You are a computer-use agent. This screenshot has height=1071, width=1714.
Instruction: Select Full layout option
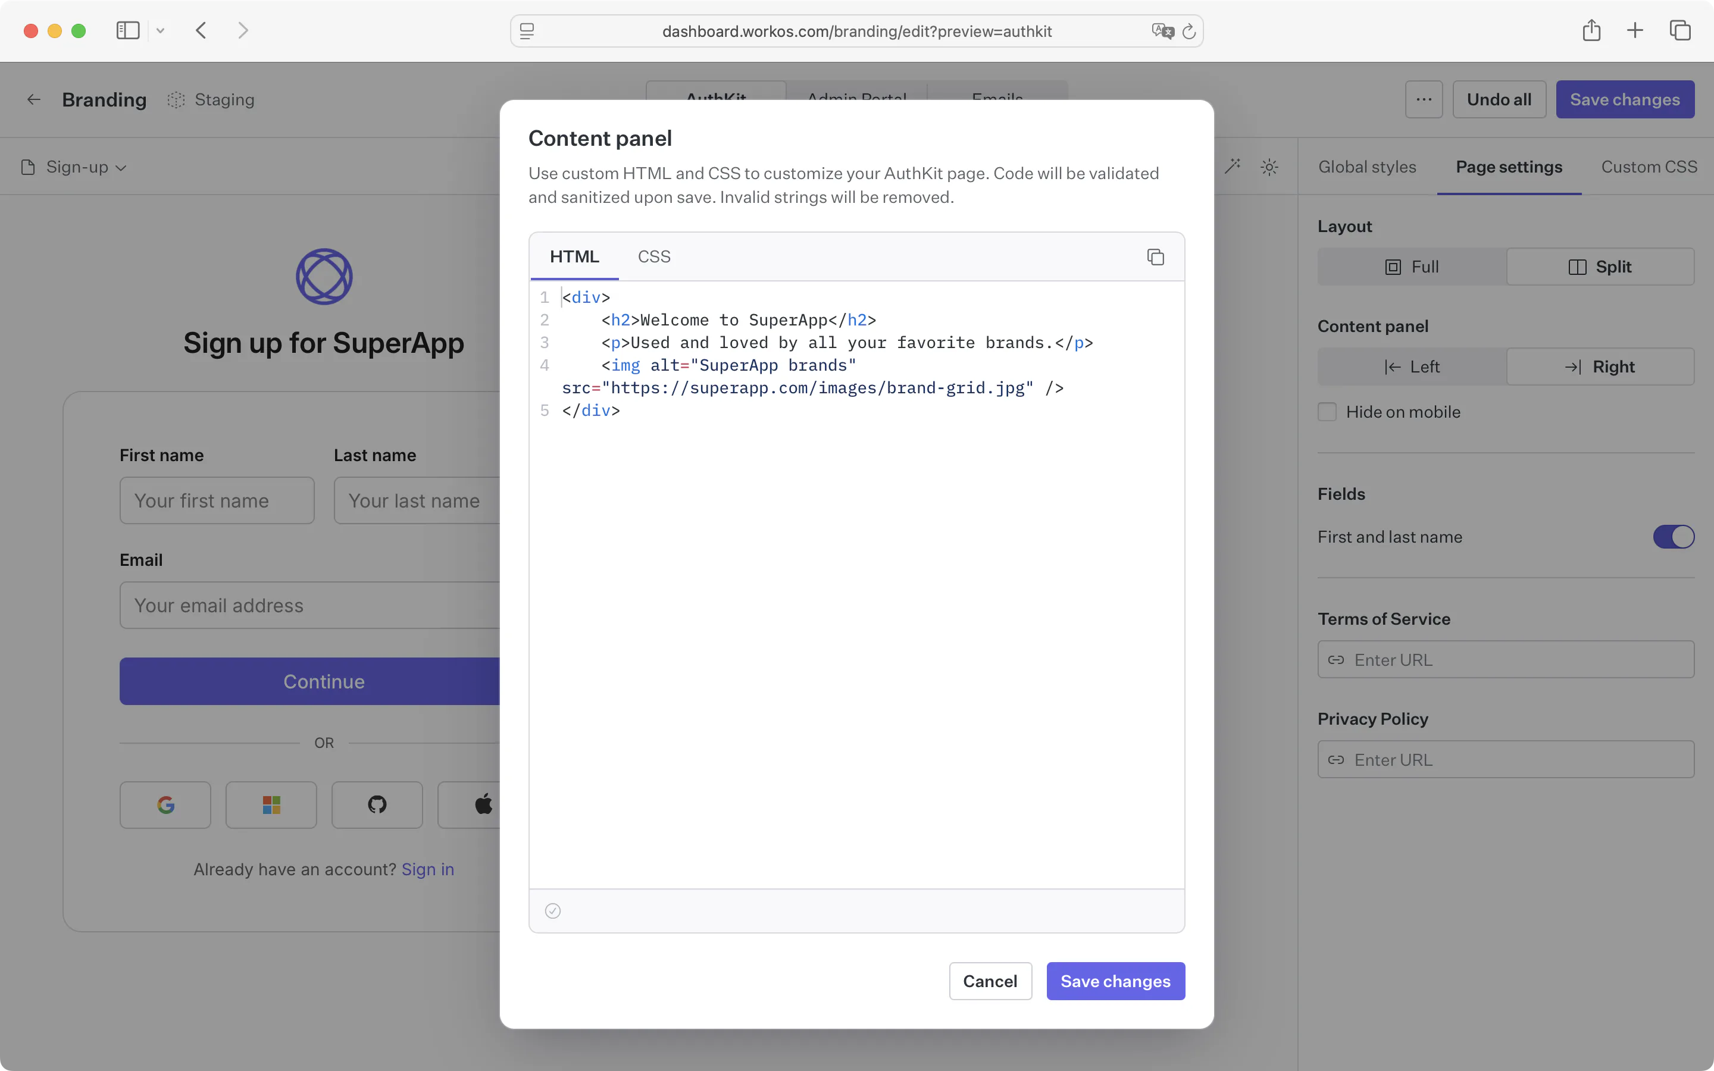pyautogui.click(x=1412, y=267)
